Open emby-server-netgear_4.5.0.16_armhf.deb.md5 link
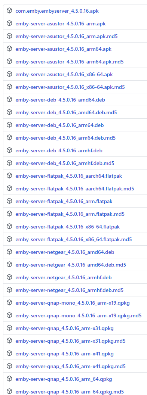The width and height of the screenshot is (147, 395). point(70,290)
